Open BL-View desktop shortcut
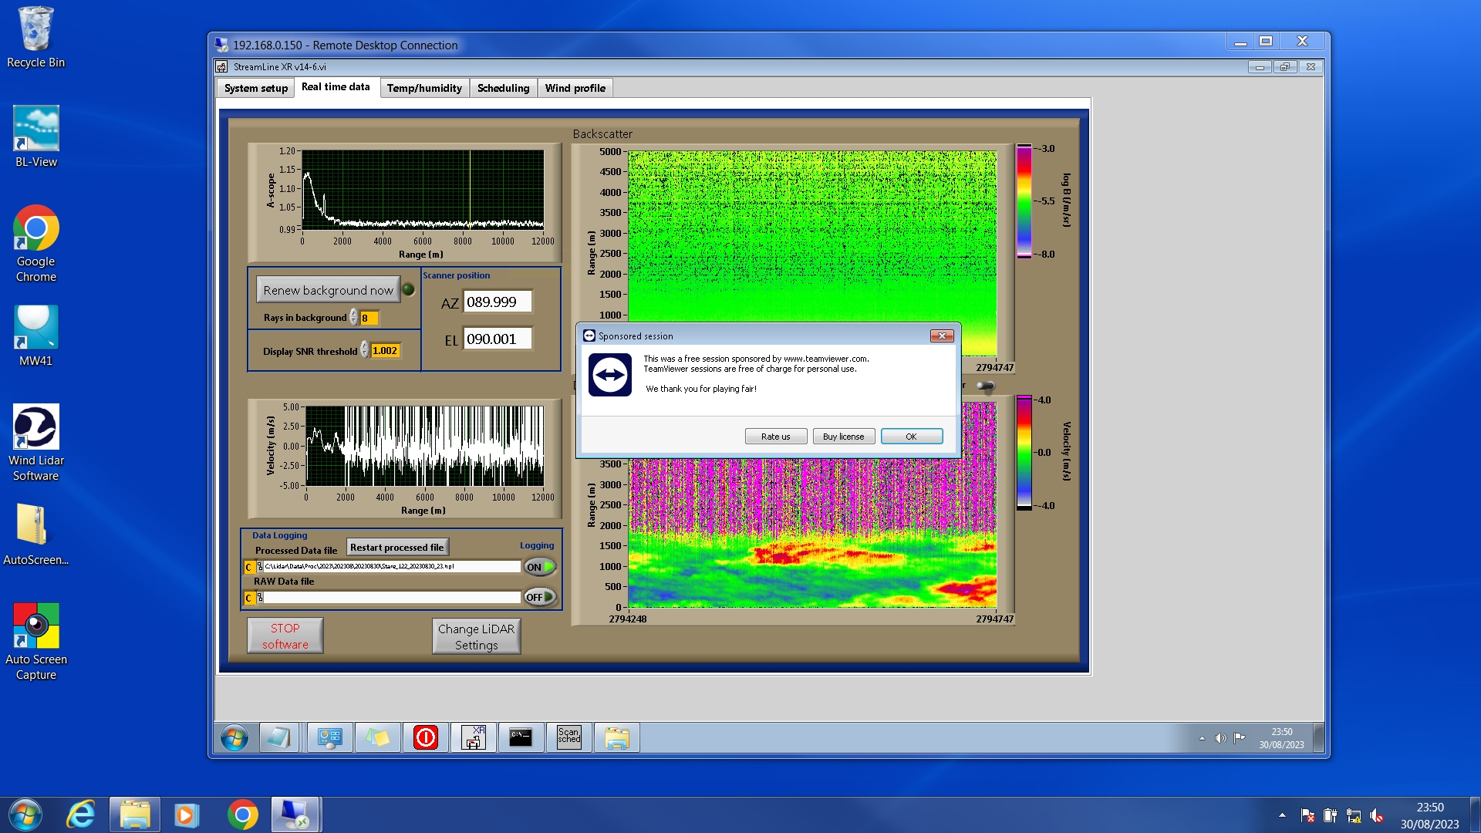This screenshot has height=833, width=1481. [35, 137]
